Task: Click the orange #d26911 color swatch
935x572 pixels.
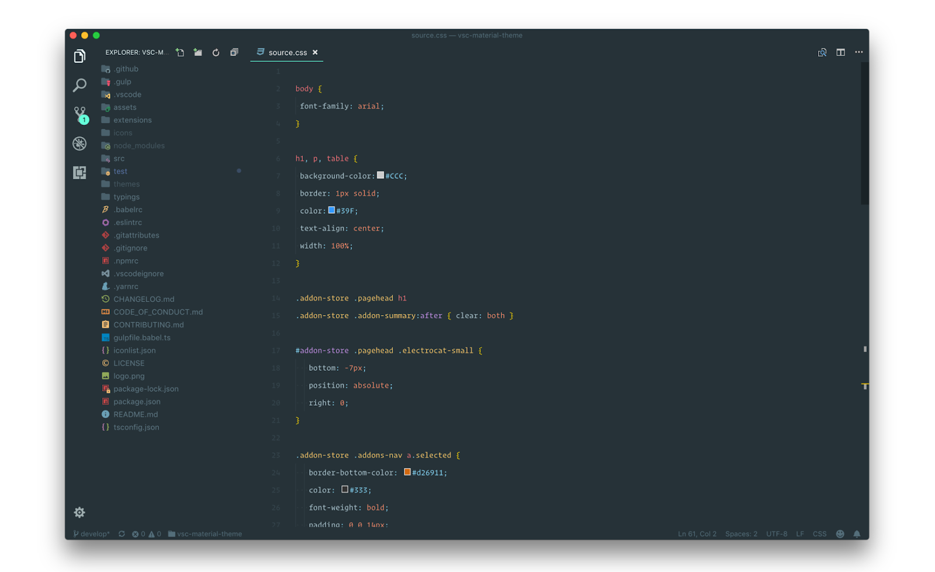Action: (407, 472)
